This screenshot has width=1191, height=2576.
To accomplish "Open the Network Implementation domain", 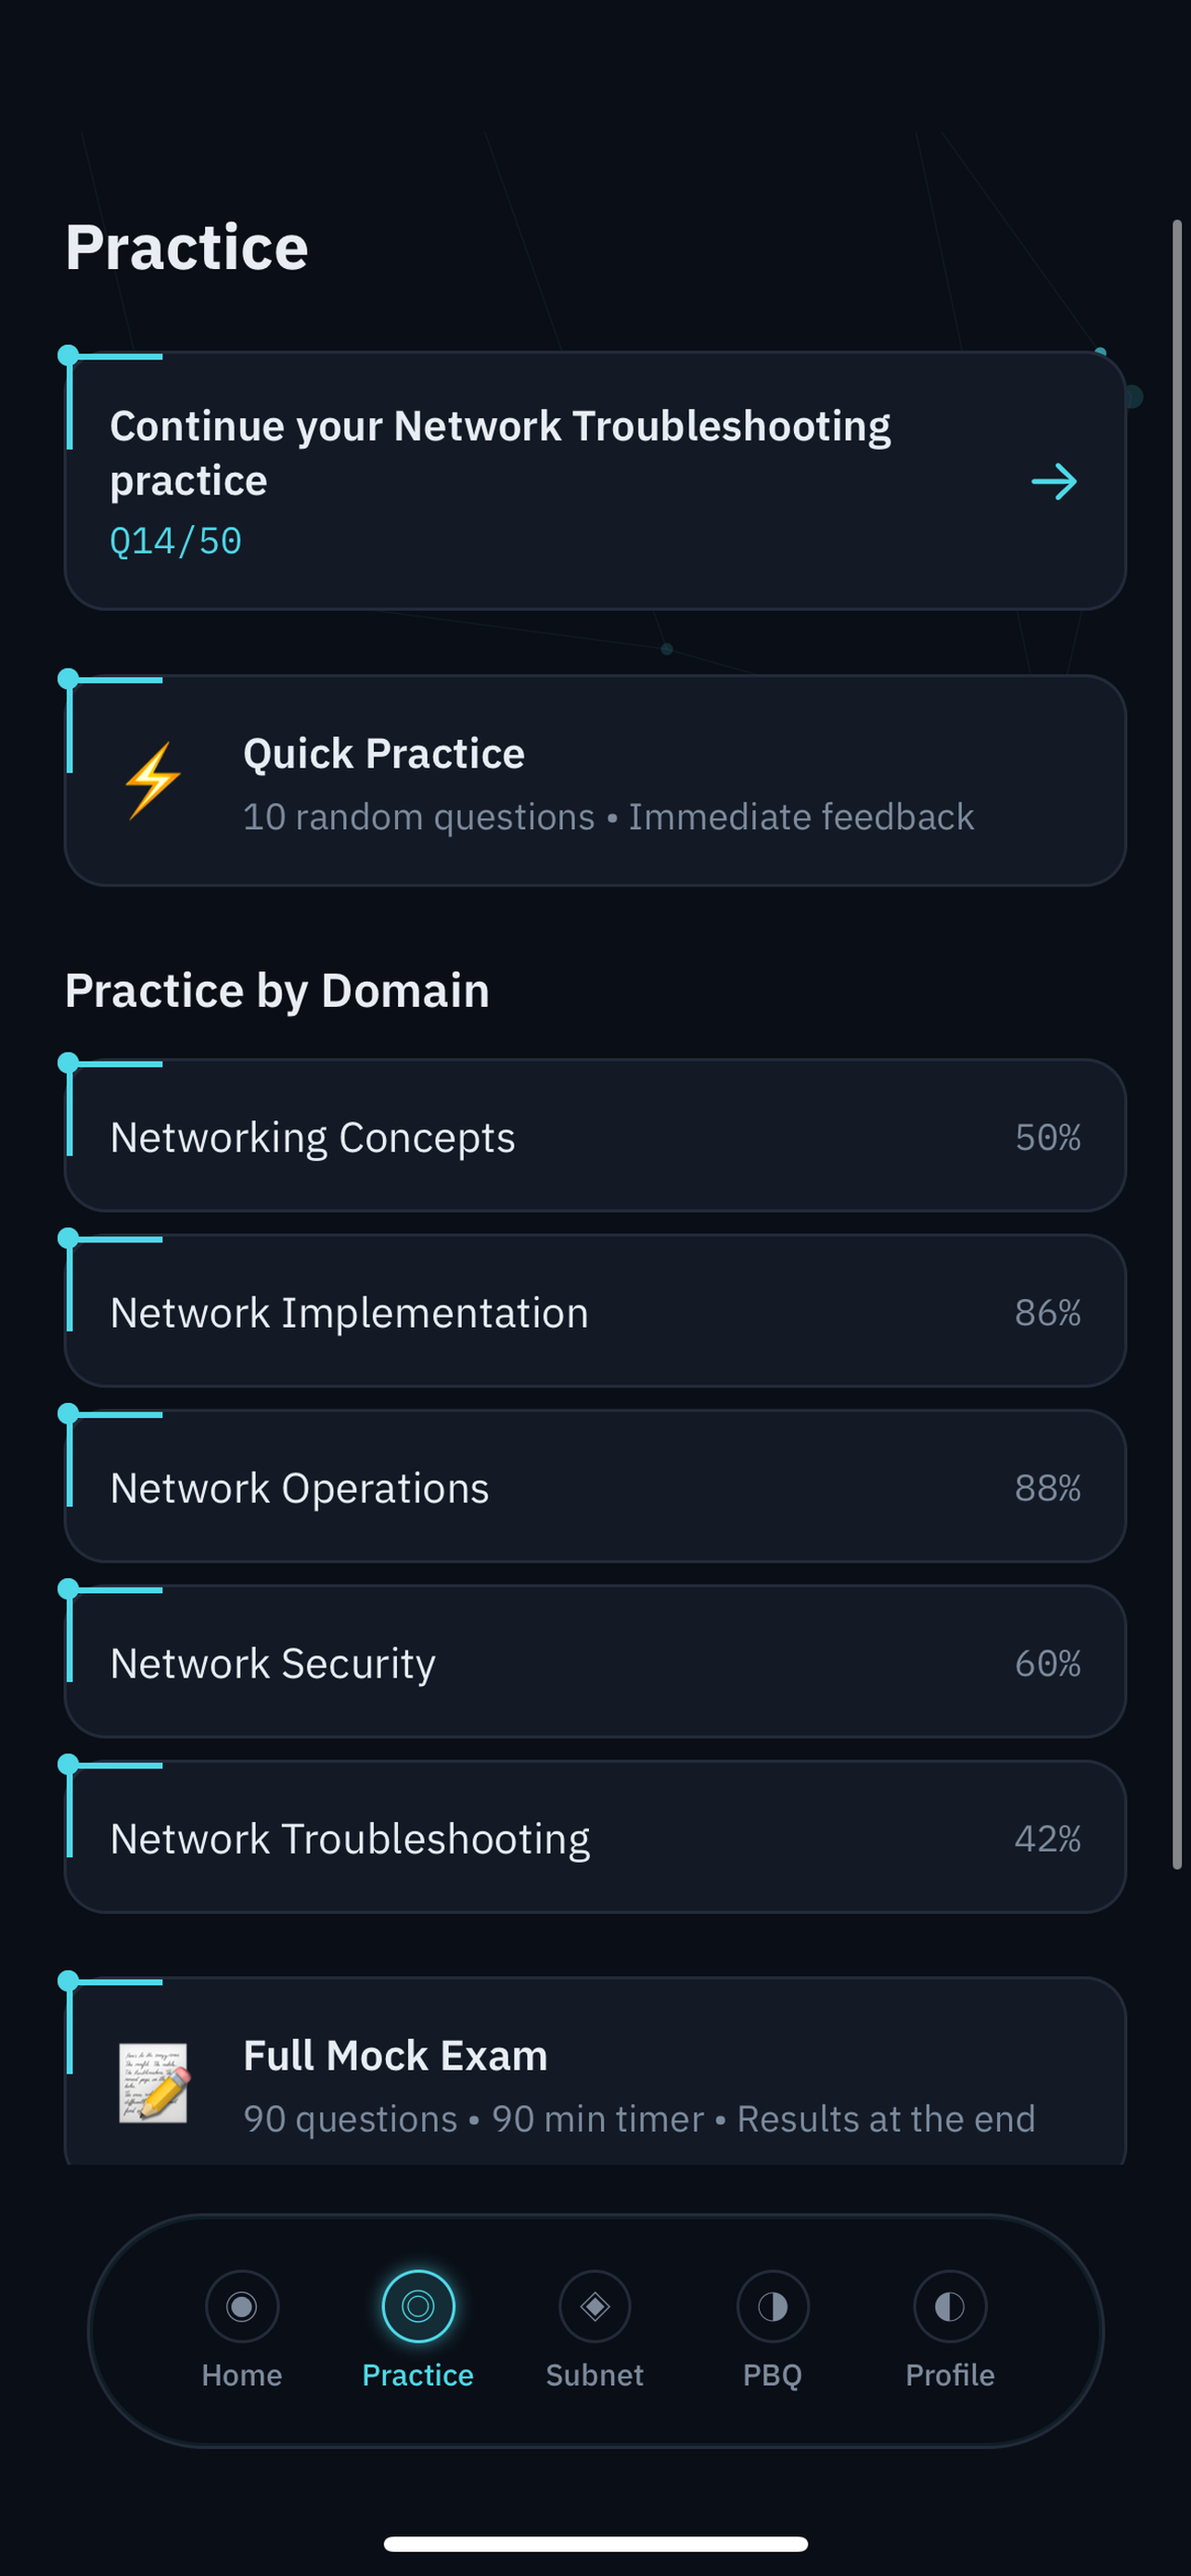I will [x=595, y=1311].
